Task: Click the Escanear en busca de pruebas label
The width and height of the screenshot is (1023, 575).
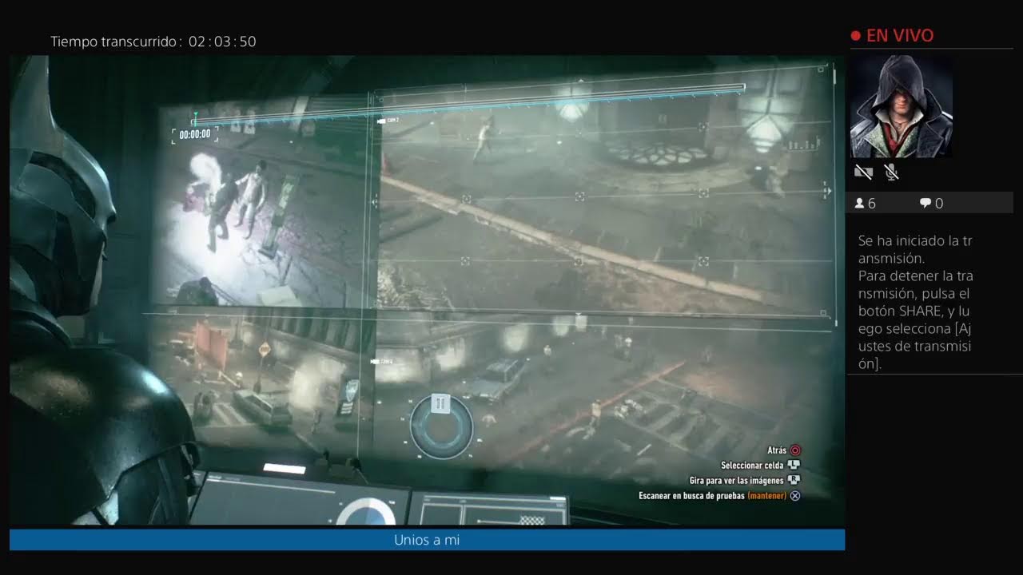Action: click(x=691, y=496)
